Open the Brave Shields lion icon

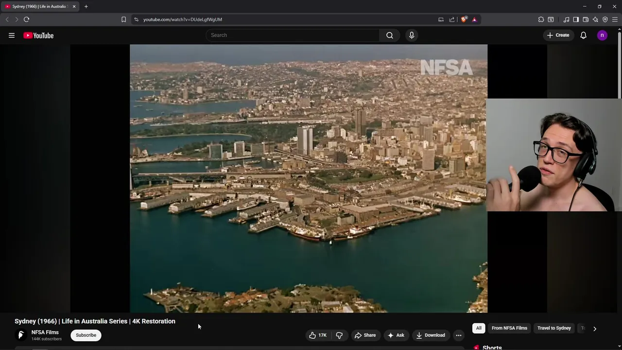click(464, 19)
